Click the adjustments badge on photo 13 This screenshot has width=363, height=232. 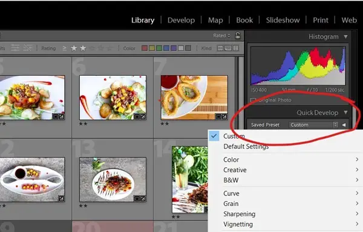pos(143,199)
